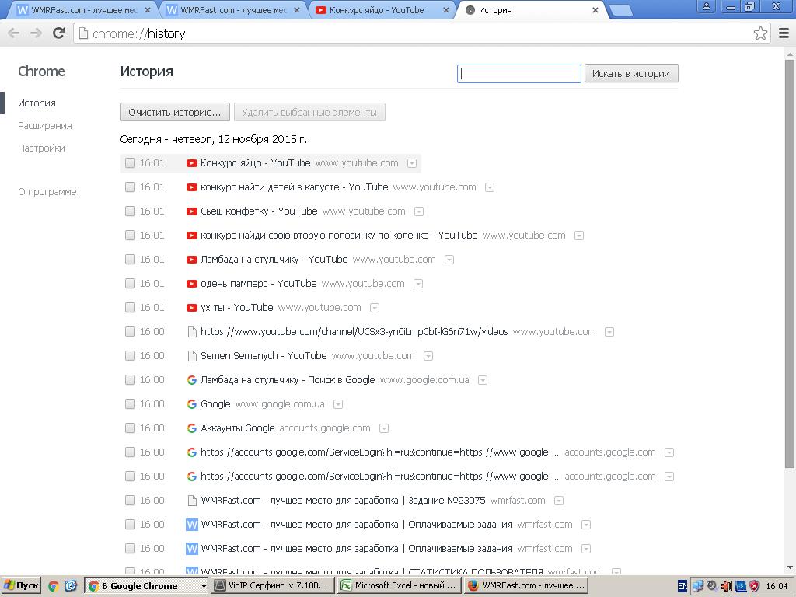This screenshot has height=597, width=796.
Task: Switch to VipIP Серфинг taskbar window
Action: [272, 586]
